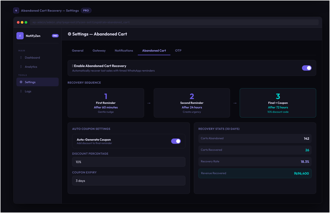Viewport: 330px width, 213px height.
Task: Click 'Settings — Abandoned Cart' page title
Action: tap(100, 34)
